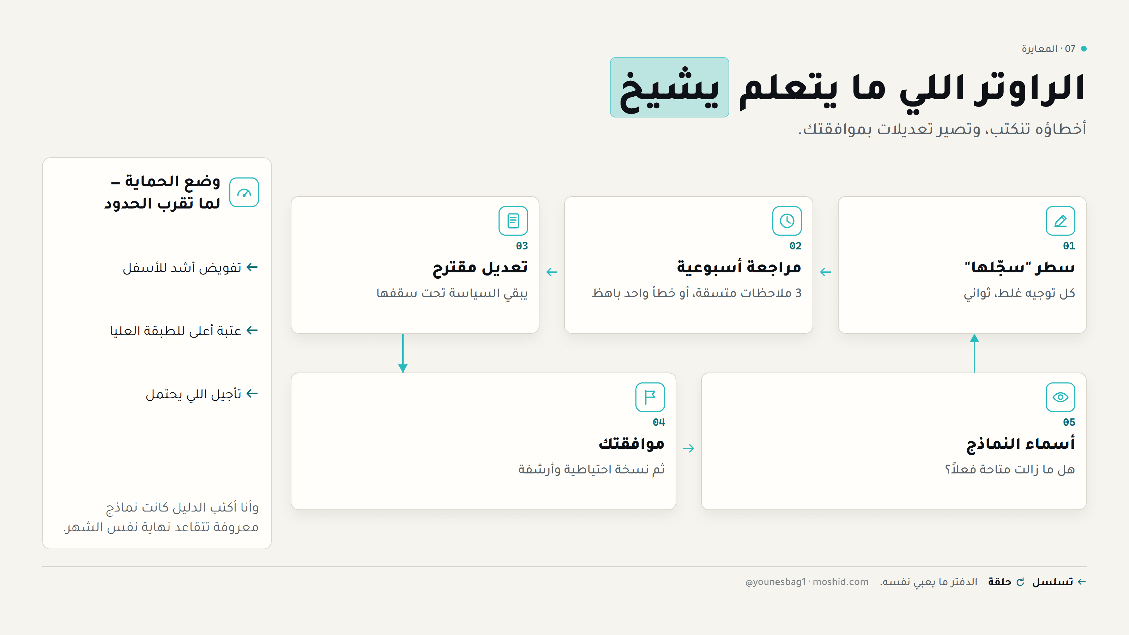The width and height of the screenshot is (1129, 635).
Task: Click the document icon on card 03
Action: pos(513,221)
